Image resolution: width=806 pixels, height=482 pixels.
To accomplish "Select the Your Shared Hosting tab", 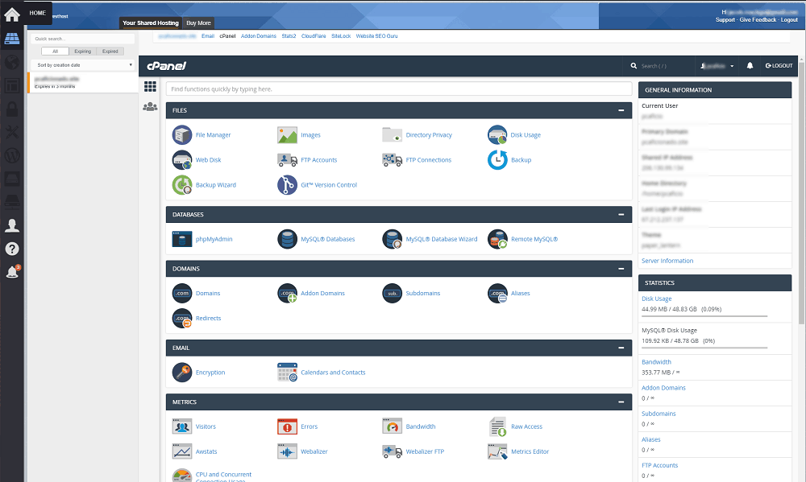I will click(x=151, y=23).
